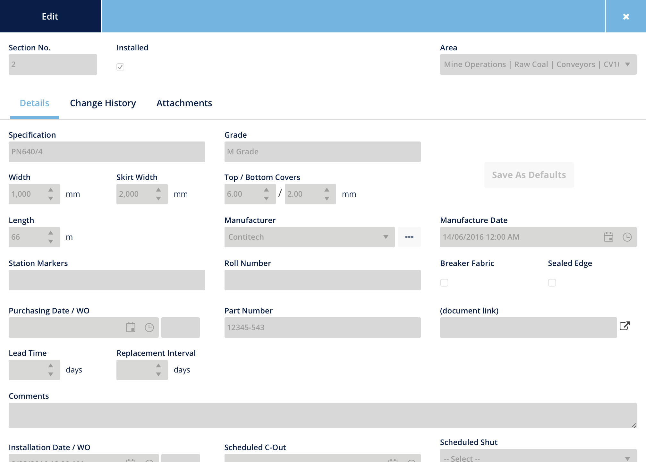
Task: Expand the Area dropdown
Action: pos(538,64)
